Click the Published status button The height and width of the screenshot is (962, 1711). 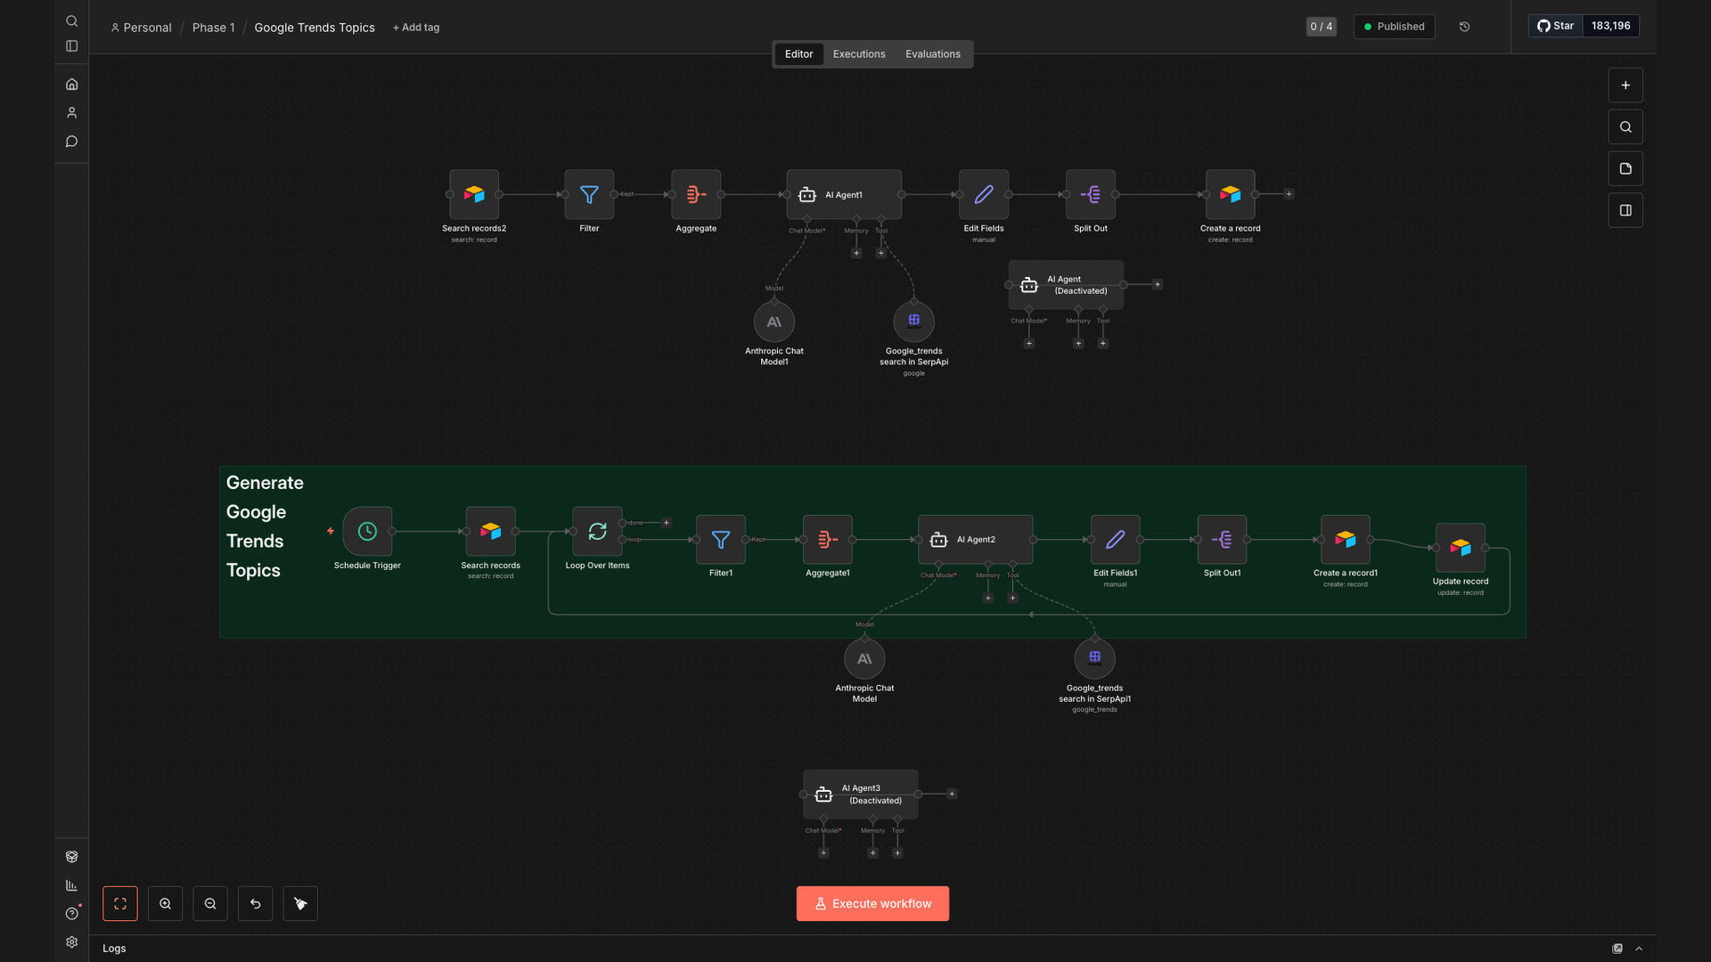pyautogui.click(x=1394, y=27)
